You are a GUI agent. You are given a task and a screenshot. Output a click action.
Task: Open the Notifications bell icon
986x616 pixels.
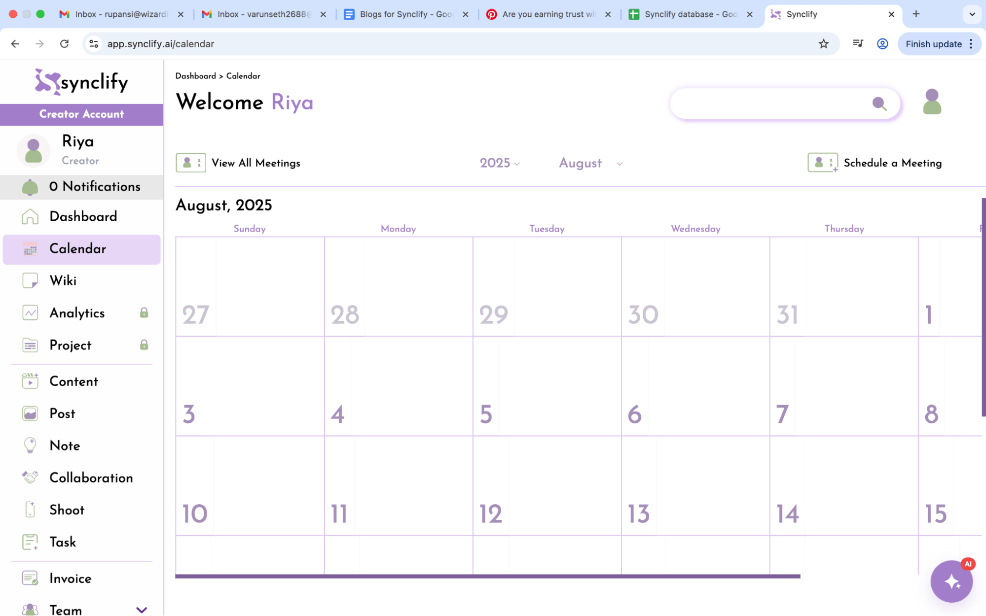pyautogui.click(x=30, y=187)
